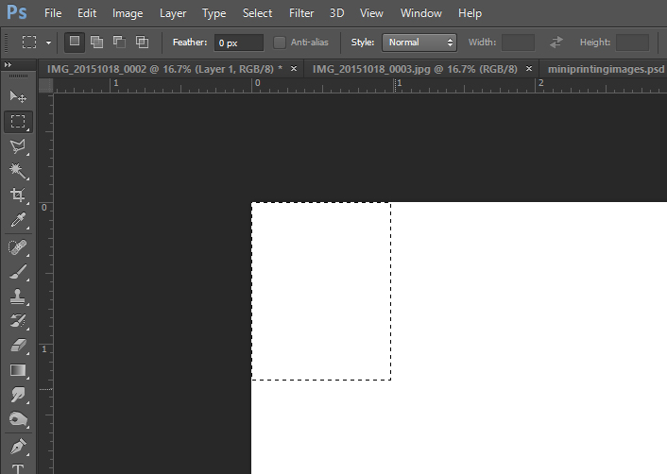Select the Polygonal Lasso tool
Viewport: 667px width, 474px height.
(18, 146)
